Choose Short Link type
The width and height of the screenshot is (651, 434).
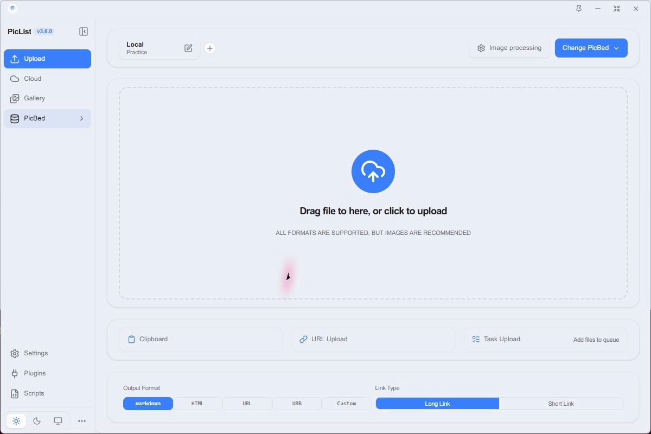tap(561, 404)
